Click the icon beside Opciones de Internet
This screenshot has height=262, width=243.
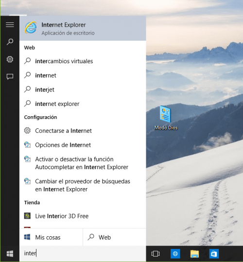click(27, 145)
